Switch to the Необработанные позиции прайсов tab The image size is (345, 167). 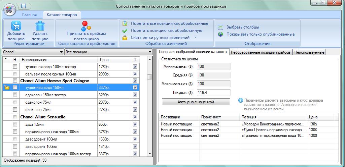(x=261, y=52)
